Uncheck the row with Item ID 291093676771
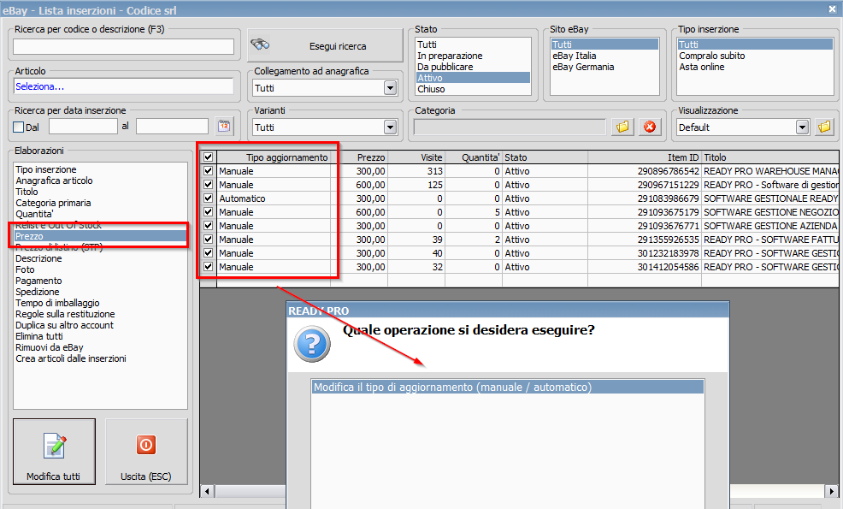The height and width of the screenshot is (509, 843). coord(208,226)
